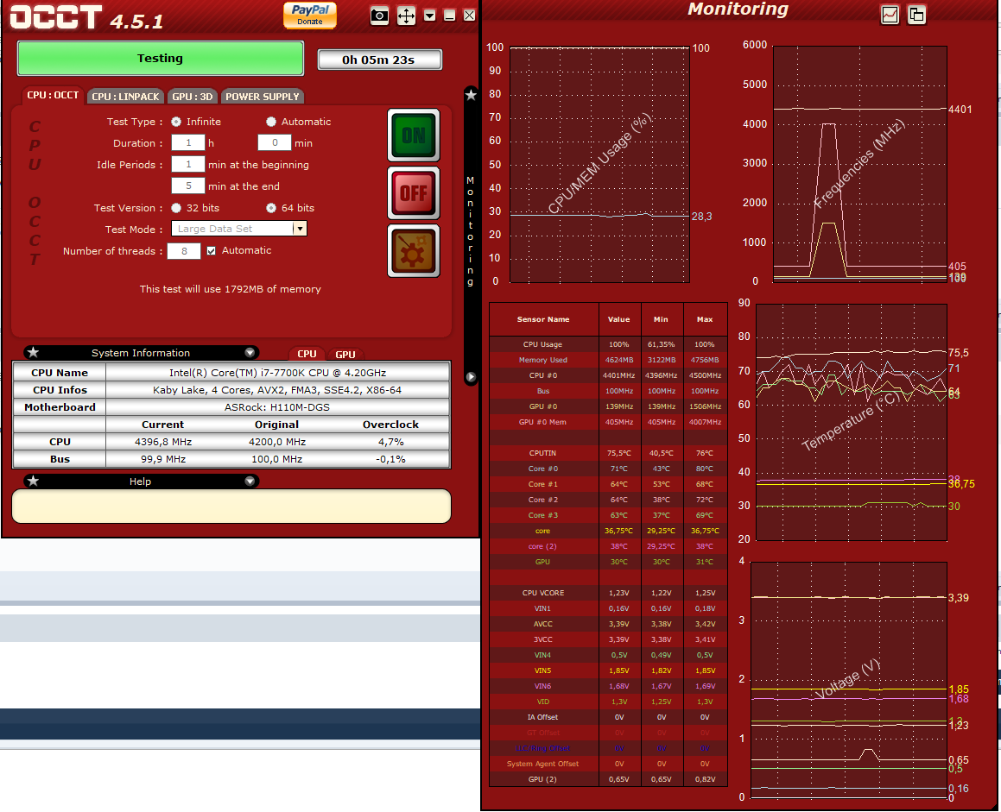Click the Core #0 temperature row
Image resolution: width=1001 pixels, height=812 pixels.
pyautogui.click(x=608, y=469)
